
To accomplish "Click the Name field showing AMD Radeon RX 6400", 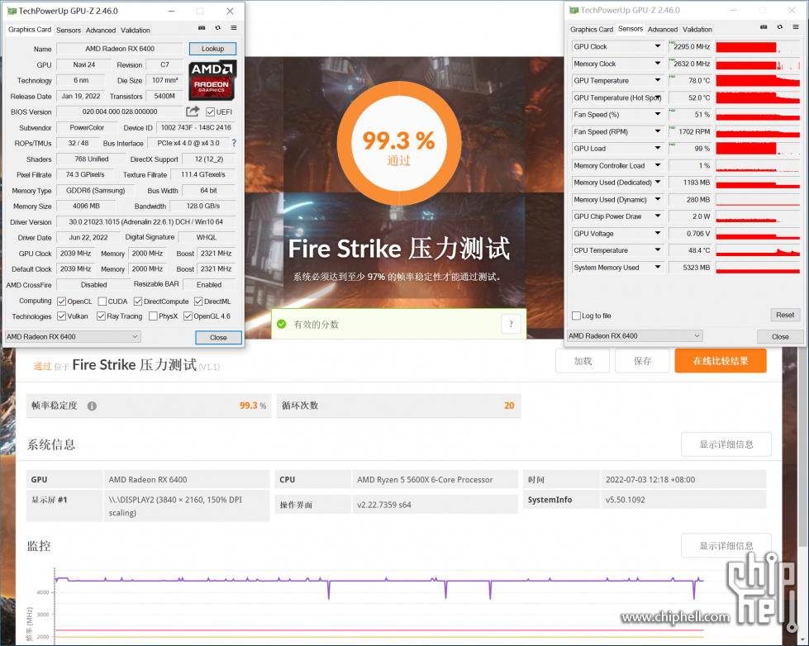I will click(x=120, y=49).
